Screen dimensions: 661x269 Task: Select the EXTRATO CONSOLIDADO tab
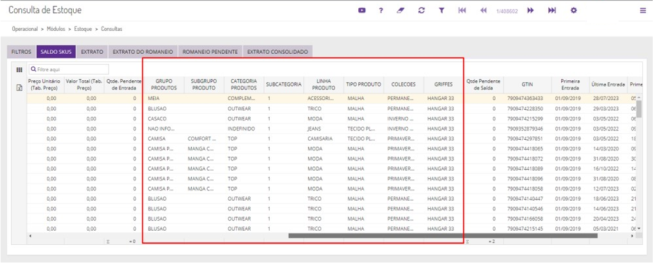[277, 52]
